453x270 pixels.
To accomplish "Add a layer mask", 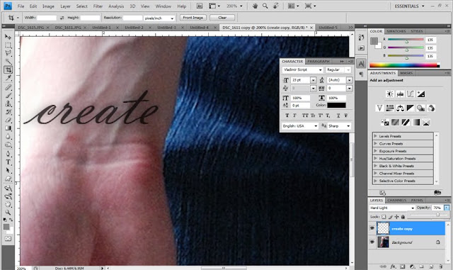I will point(403,266).
